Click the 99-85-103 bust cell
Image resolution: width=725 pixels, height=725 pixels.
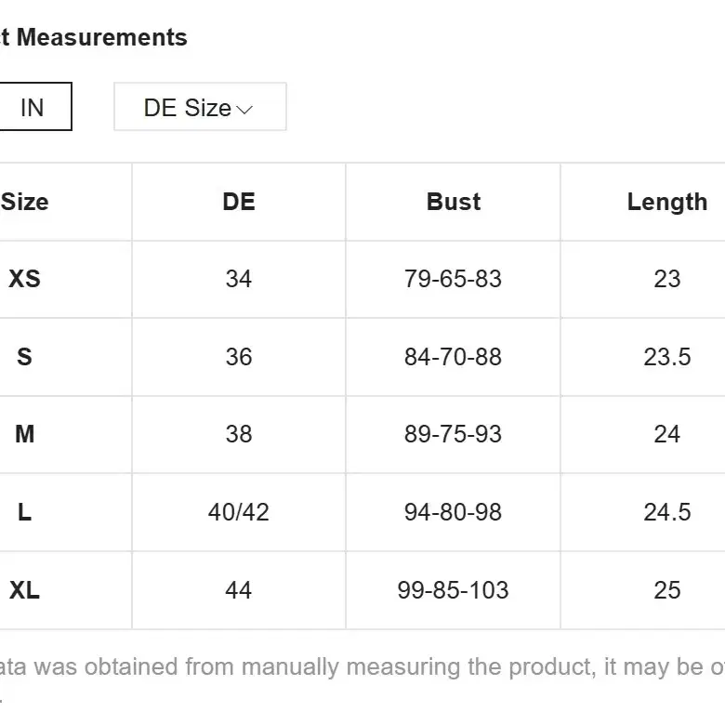454,590
